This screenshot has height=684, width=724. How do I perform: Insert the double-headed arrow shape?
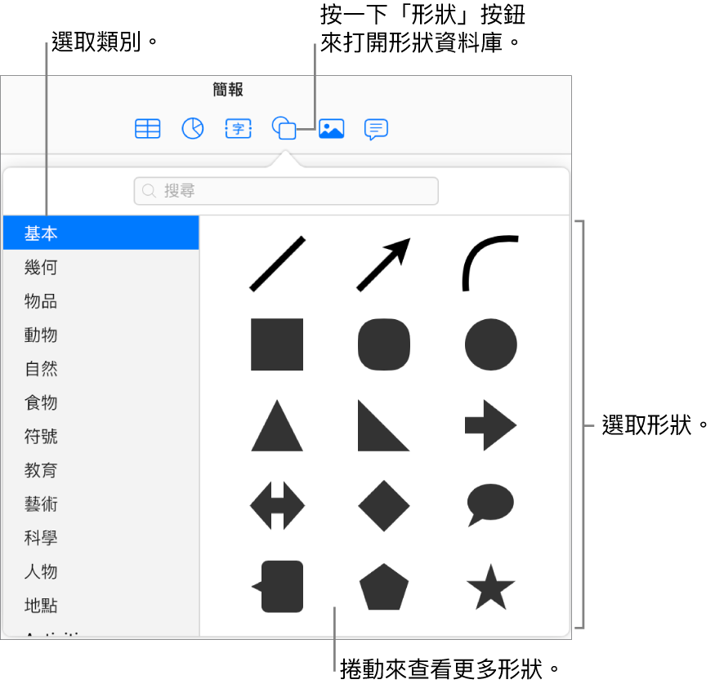(277, 505)
